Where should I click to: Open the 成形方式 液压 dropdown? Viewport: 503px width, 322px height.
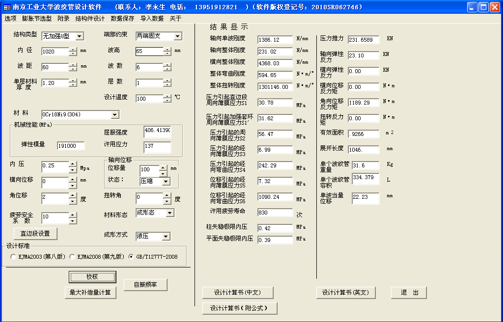tap(166, 237)
